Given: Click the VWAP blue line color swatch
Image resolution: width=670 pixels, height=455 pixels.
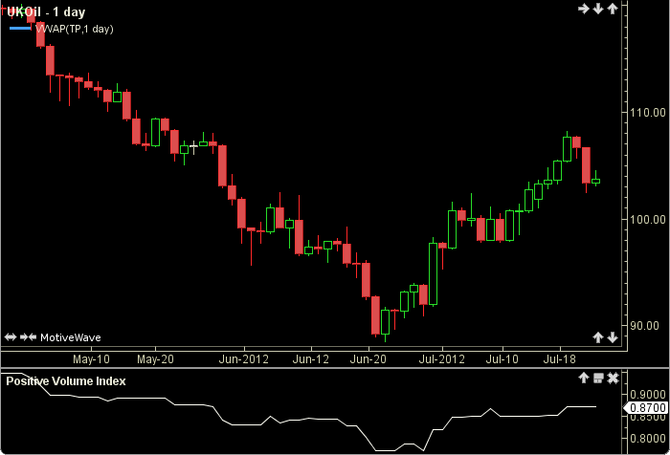Looking at the screenshot, I should [x=20, y=29].
